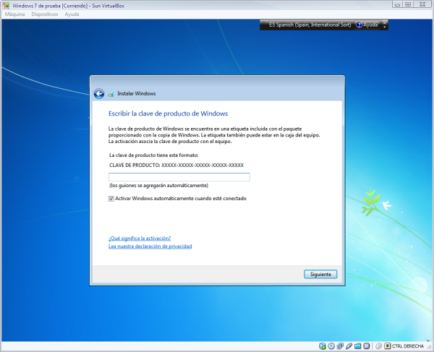Click the keyboard capture arrow icon

coord(386,345)
